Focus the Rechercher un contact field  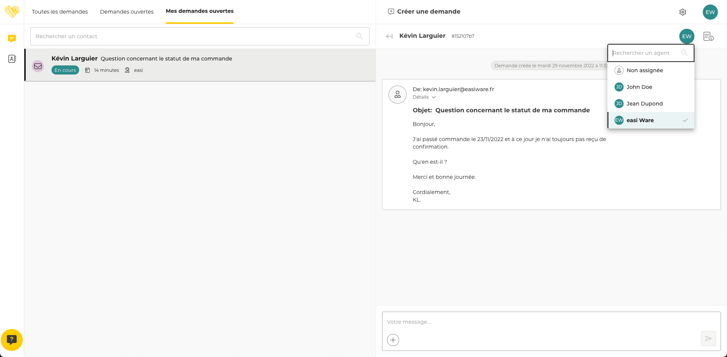click(x=193, y=36)
